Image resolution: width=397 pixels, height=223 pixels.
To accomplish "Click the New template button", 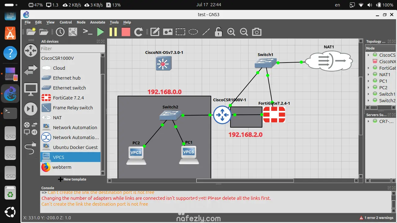I will (x=72, y=179).
